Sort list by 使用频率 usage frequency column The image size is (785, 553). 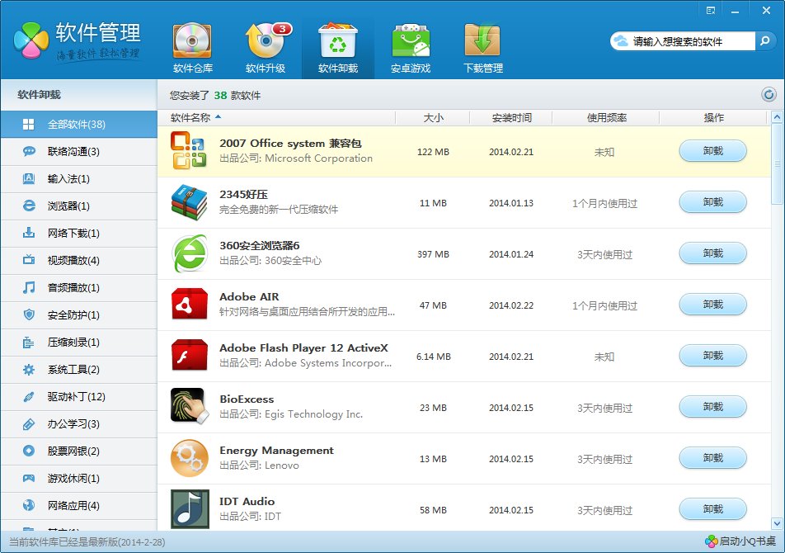[x=606, y=117]
